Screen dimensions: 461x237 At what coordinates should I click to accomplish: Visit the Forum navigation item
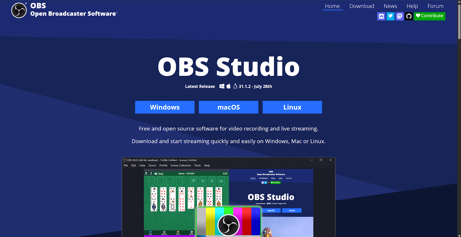435,6
